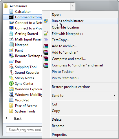Click the Sync Center green icon
Image resolution: width=119 pixels, height=139 pixels.
[11, 83]
